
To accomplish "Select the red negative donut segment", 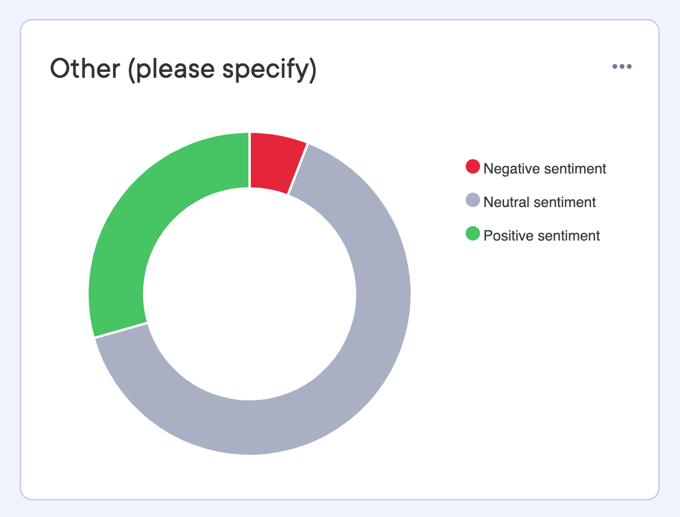I will [274, 162].
